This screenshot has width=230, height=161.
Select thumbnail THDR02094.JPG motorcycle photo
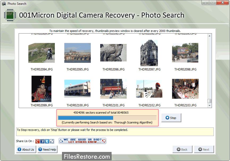pos(42,53)
